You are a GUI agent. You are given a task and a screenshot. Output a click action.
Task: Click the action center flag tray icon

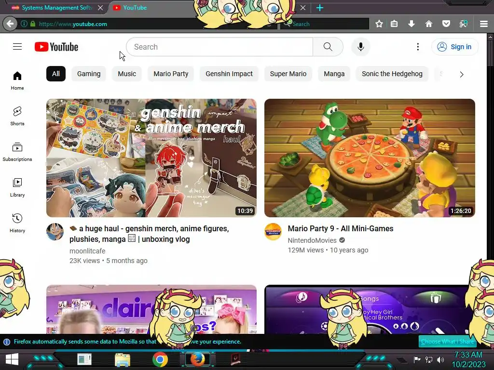click(x=417, y=359)
